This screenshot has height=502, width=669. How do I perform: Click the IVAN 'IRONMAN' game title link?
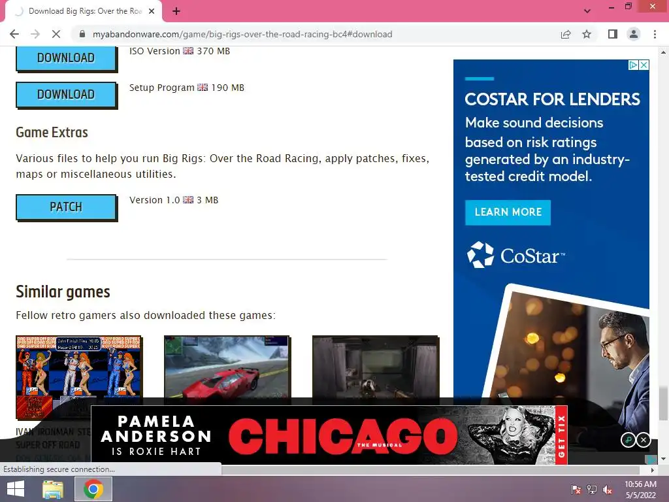(54, 438)
